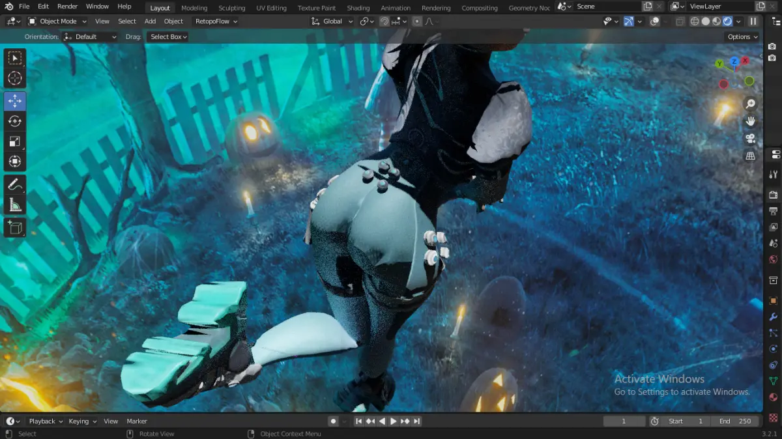Toggle show gizmo button

[628, 21]
